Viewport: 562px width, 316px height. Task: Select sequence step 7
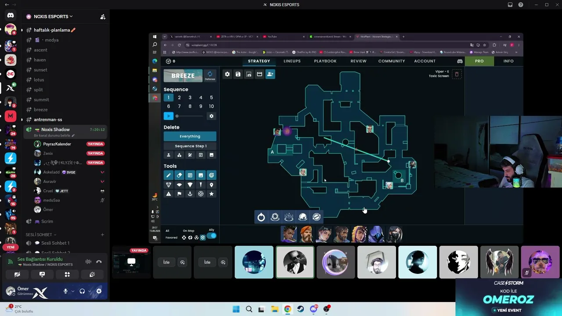[x=179, y=106]
